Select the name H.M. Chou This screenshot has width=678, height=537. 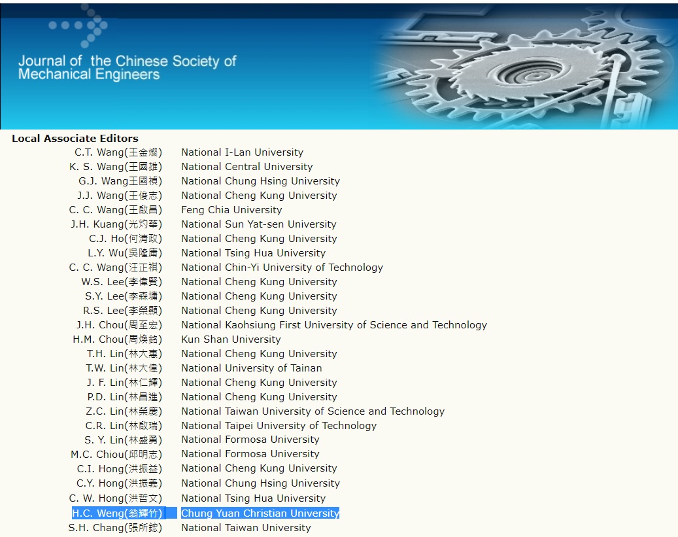[x=117, y=339]
